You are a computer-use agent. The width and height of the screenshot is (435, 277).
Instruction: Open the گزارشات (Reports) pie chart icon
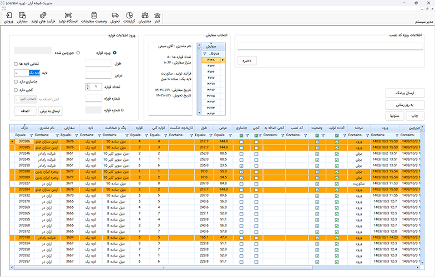point(129,18)
